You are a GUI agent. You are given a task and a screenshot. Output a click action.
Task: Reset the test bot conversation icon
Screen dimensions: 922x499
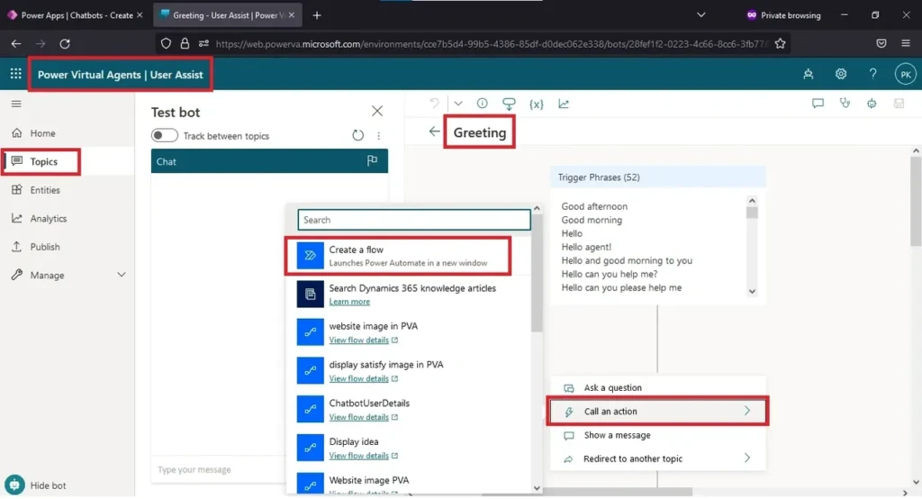[357, 135]
